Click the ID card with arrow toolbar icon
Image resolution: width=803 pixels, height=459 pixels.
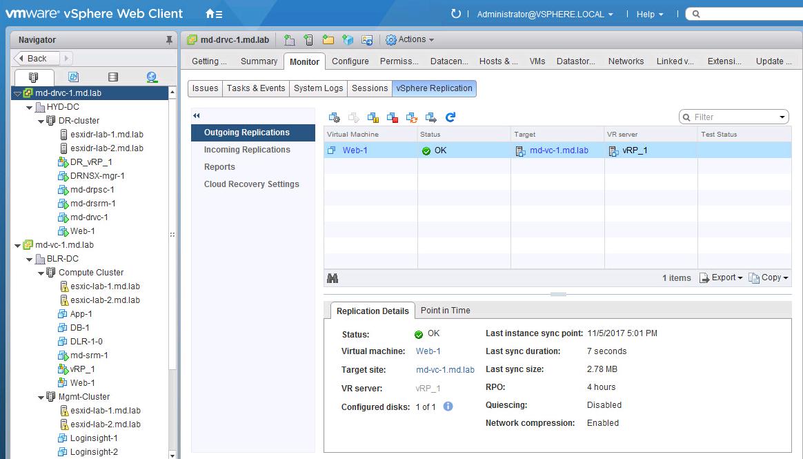tap(367, 39)
